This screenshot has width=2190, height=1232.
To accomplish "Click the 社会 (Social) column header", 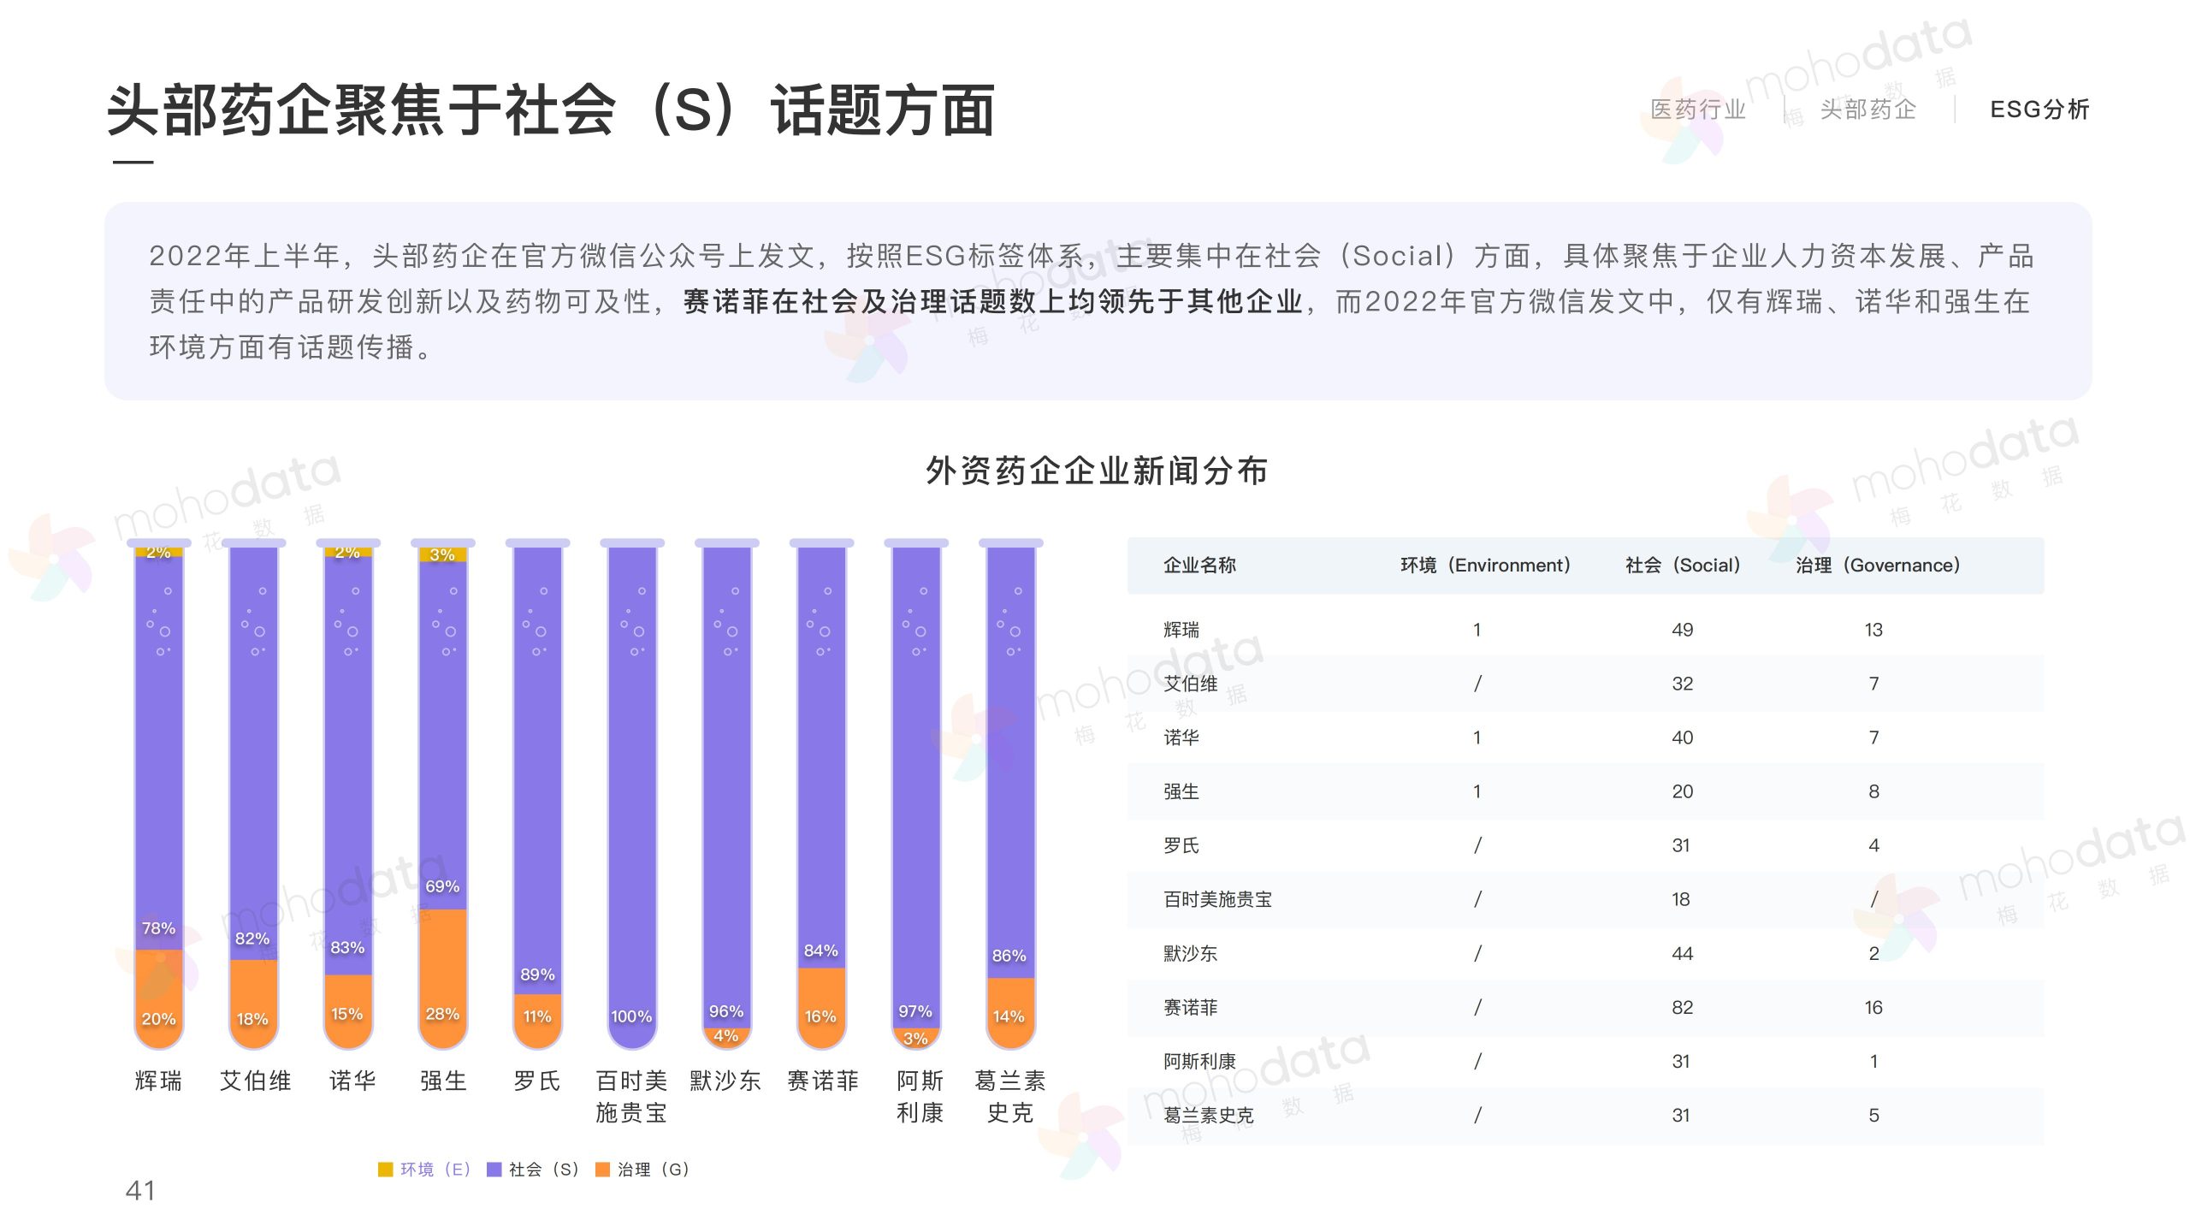I will 1682,566.
